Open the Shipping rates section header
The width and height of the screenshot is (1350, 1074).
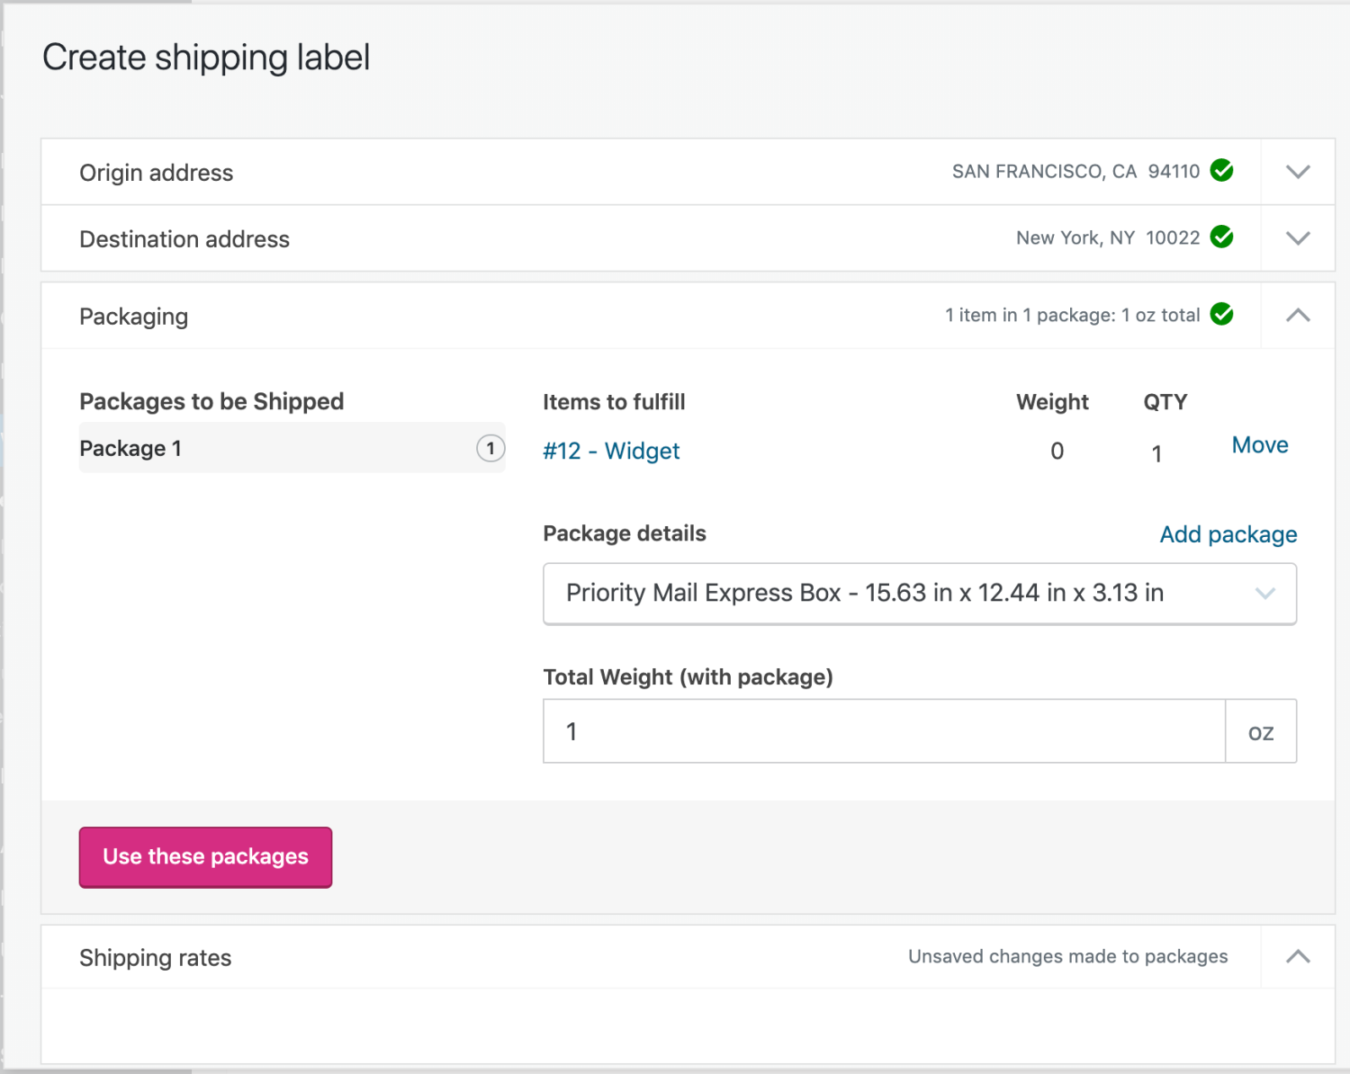pos(155,957)
